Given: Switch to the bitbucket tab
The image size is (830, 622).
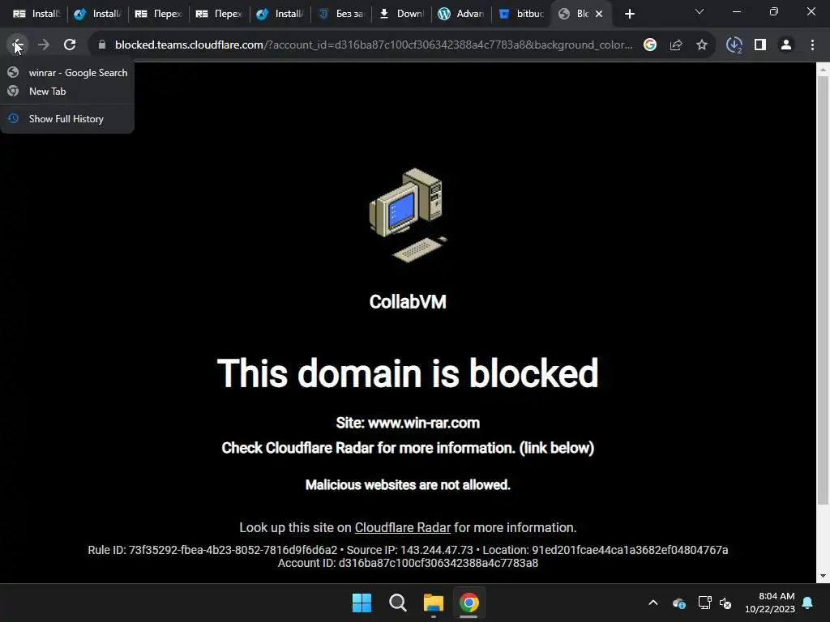Looking at the screenshot, I should tap(521, 14).
